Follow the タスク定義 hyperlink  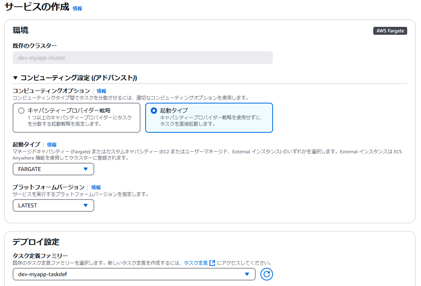[196, 263]
